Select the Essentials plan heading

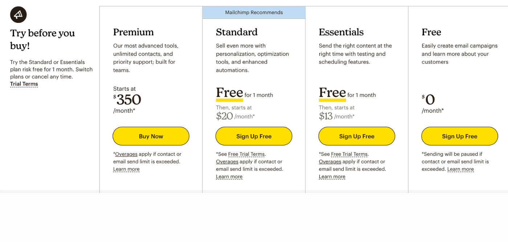tap(341, 32)
